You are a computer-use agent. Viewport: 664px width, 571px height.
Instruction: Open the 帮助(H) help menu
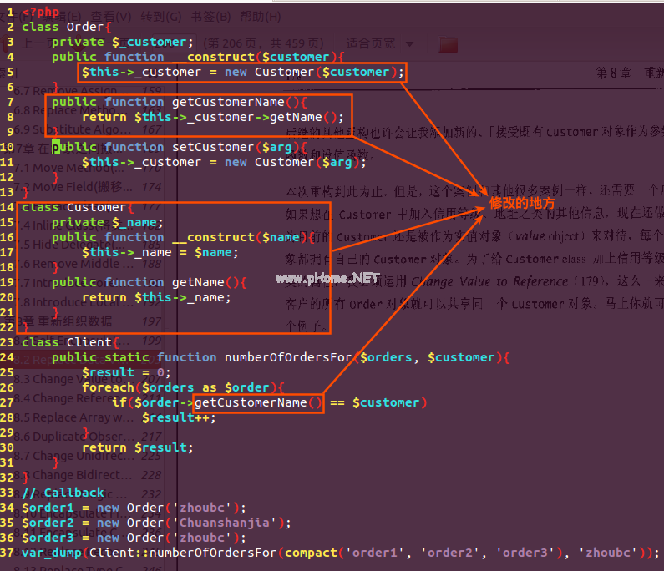click(x=261, y=16)
